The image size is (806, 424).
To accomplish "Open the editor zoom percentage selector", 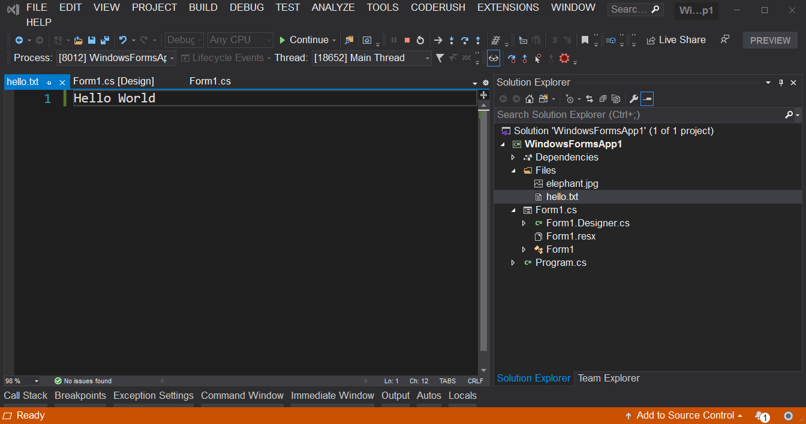I will click(x=22, y=380).
